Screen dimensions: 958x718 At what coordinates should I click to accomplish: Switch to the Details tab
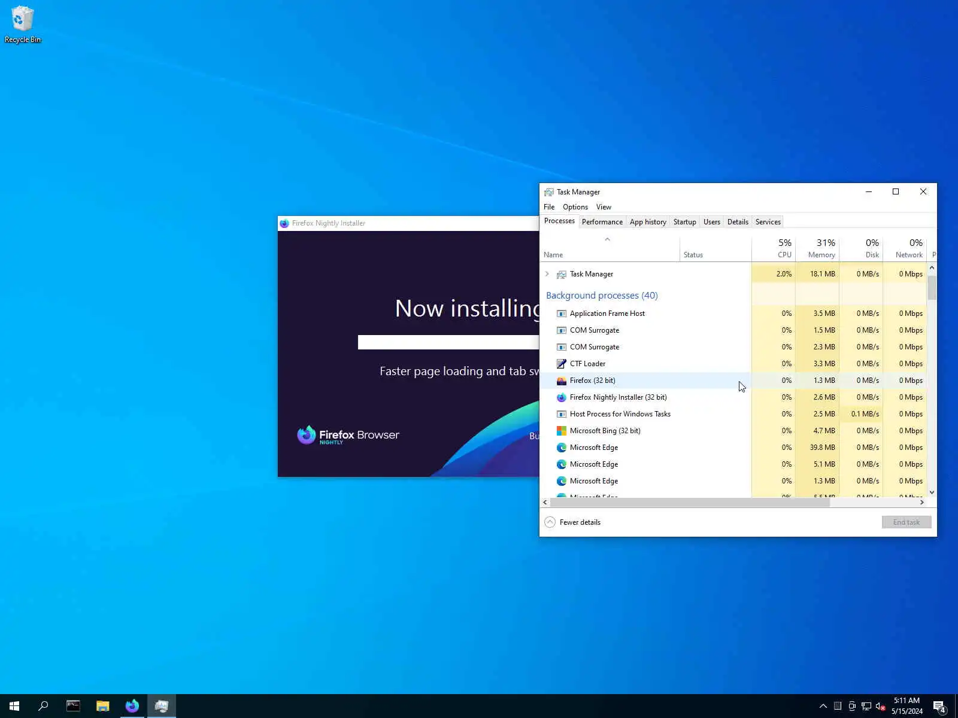point(738,222)
